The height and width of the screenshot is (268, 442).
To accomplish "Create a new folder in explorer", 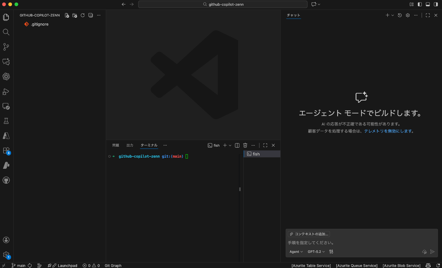I will [75, 15].
